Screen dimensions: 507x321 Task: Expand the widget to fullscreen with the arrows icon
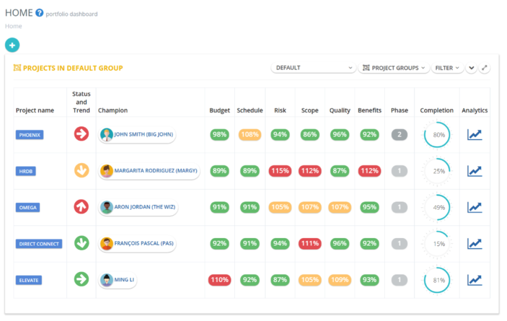coord(484,68)
